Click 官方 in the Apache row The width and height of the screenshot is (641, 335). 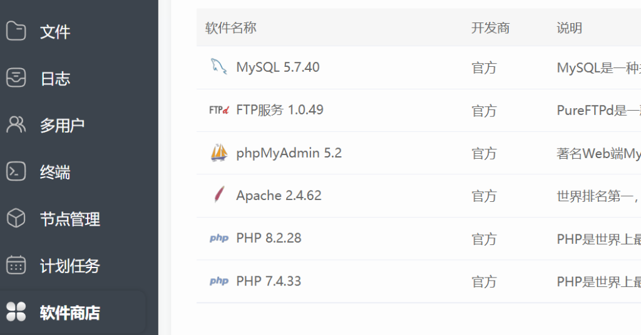click(484, 196)
